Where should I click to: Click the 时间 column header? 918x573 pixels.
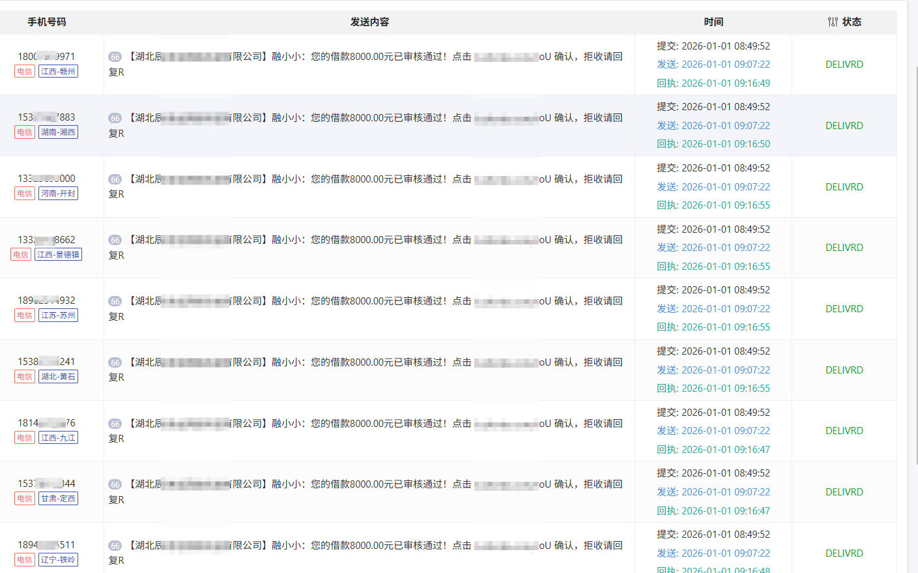pos(713,22)
